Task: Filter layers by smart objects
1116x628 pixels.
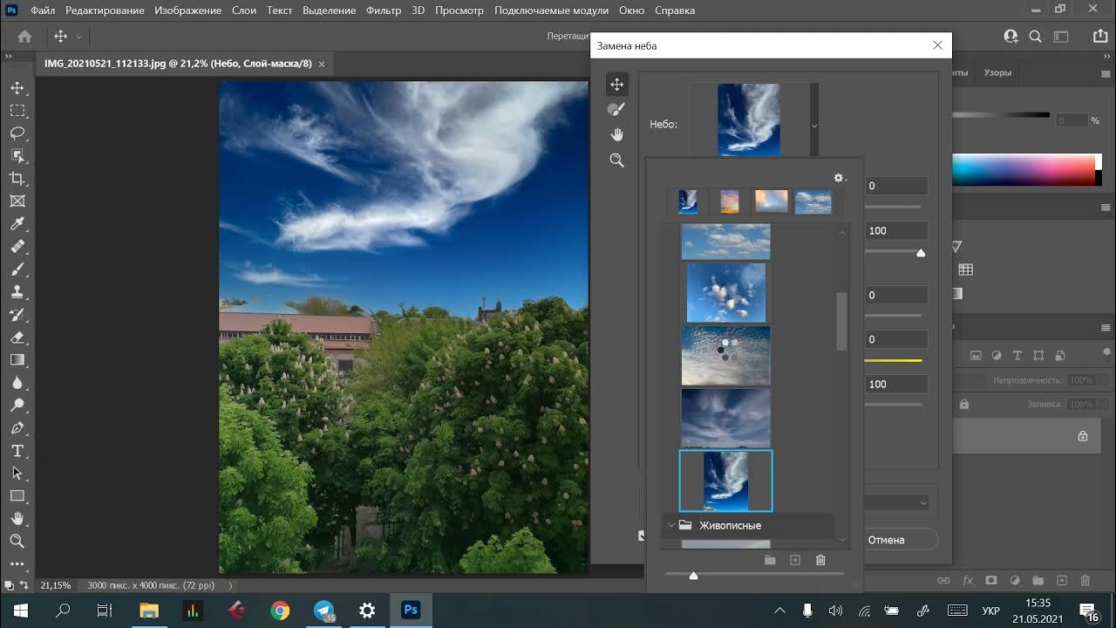Action: (1059, 356)
